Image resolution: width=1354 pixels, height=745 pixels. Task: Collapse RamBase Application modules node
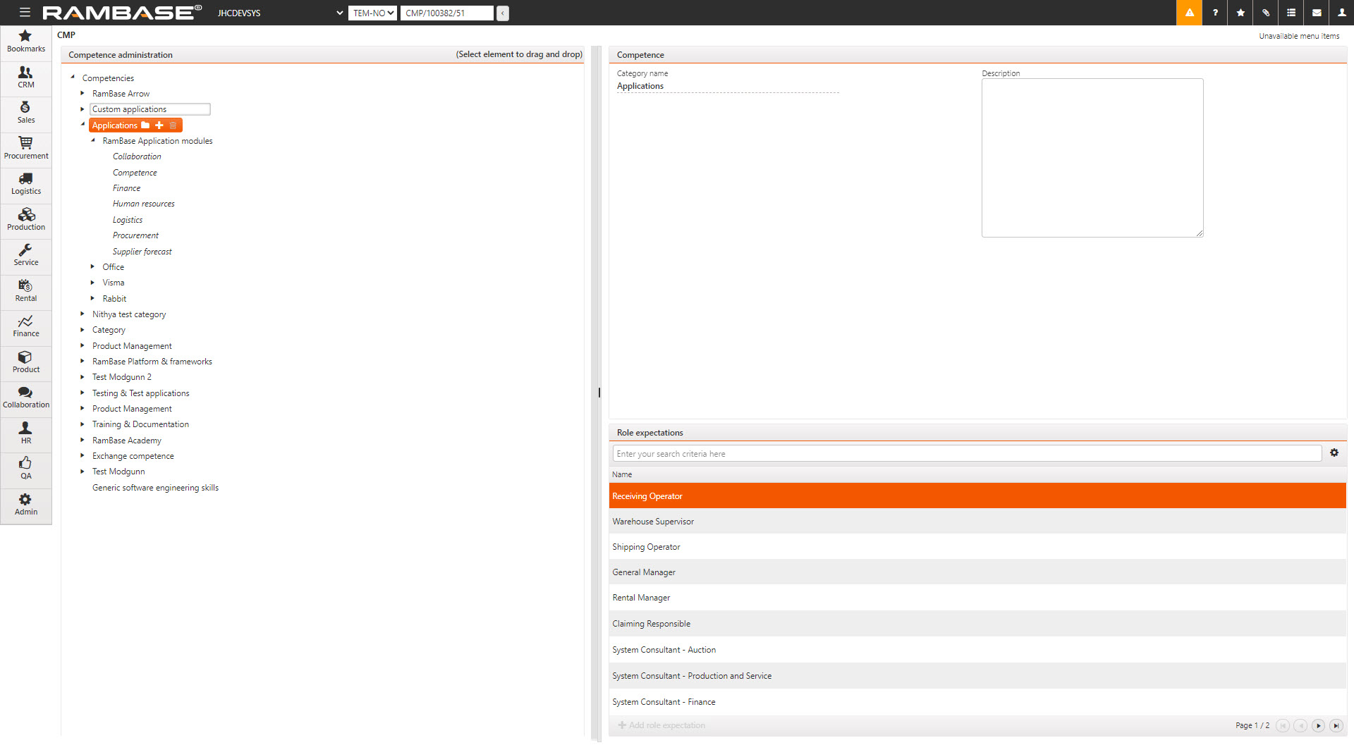pos(92,140)
